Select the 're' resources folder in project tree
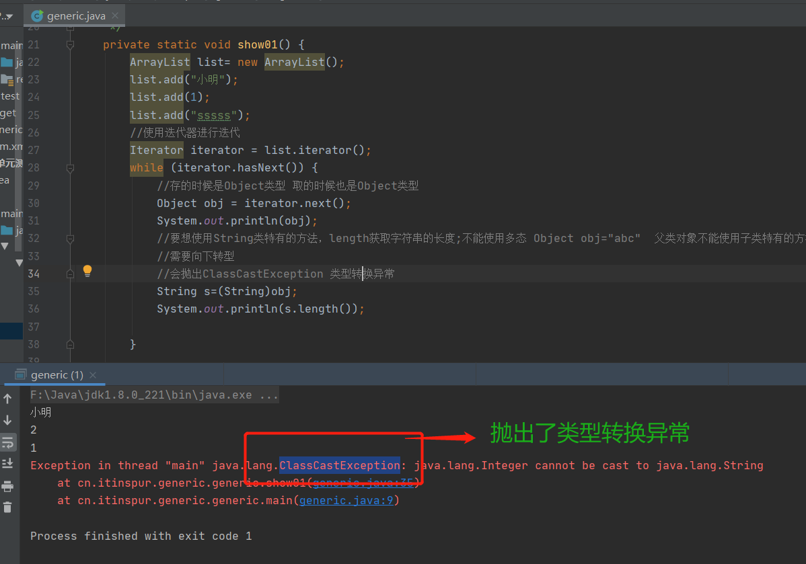The image size is (806, 564). pos(12,79)
